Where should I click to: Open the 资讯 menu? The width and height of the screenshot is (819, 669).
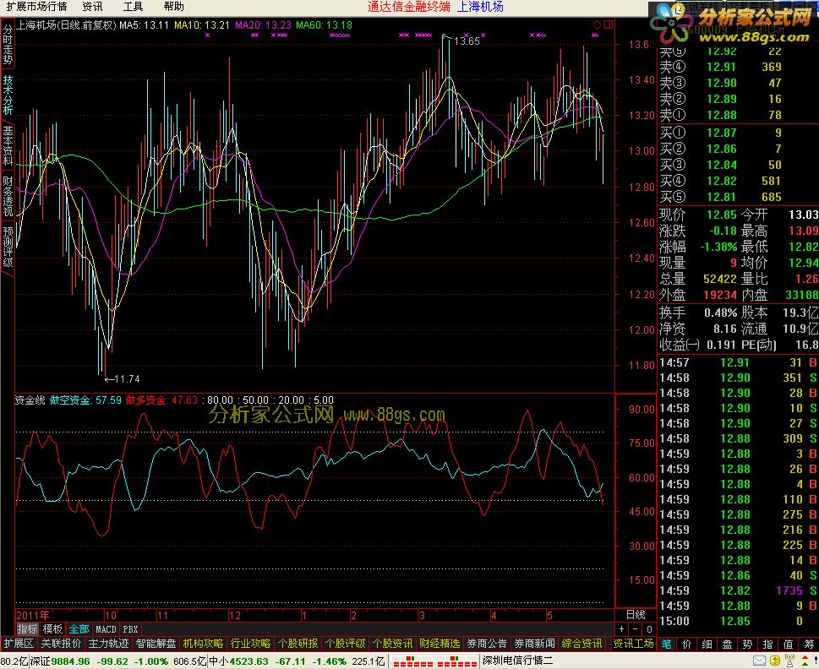coord(92,6)
